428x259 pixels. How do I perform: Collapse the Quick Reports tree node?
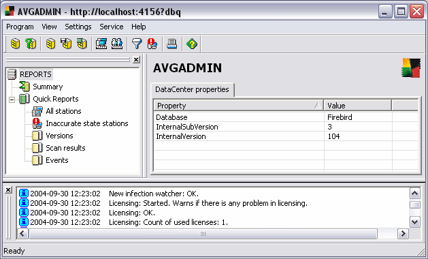(x=12, y=100)
